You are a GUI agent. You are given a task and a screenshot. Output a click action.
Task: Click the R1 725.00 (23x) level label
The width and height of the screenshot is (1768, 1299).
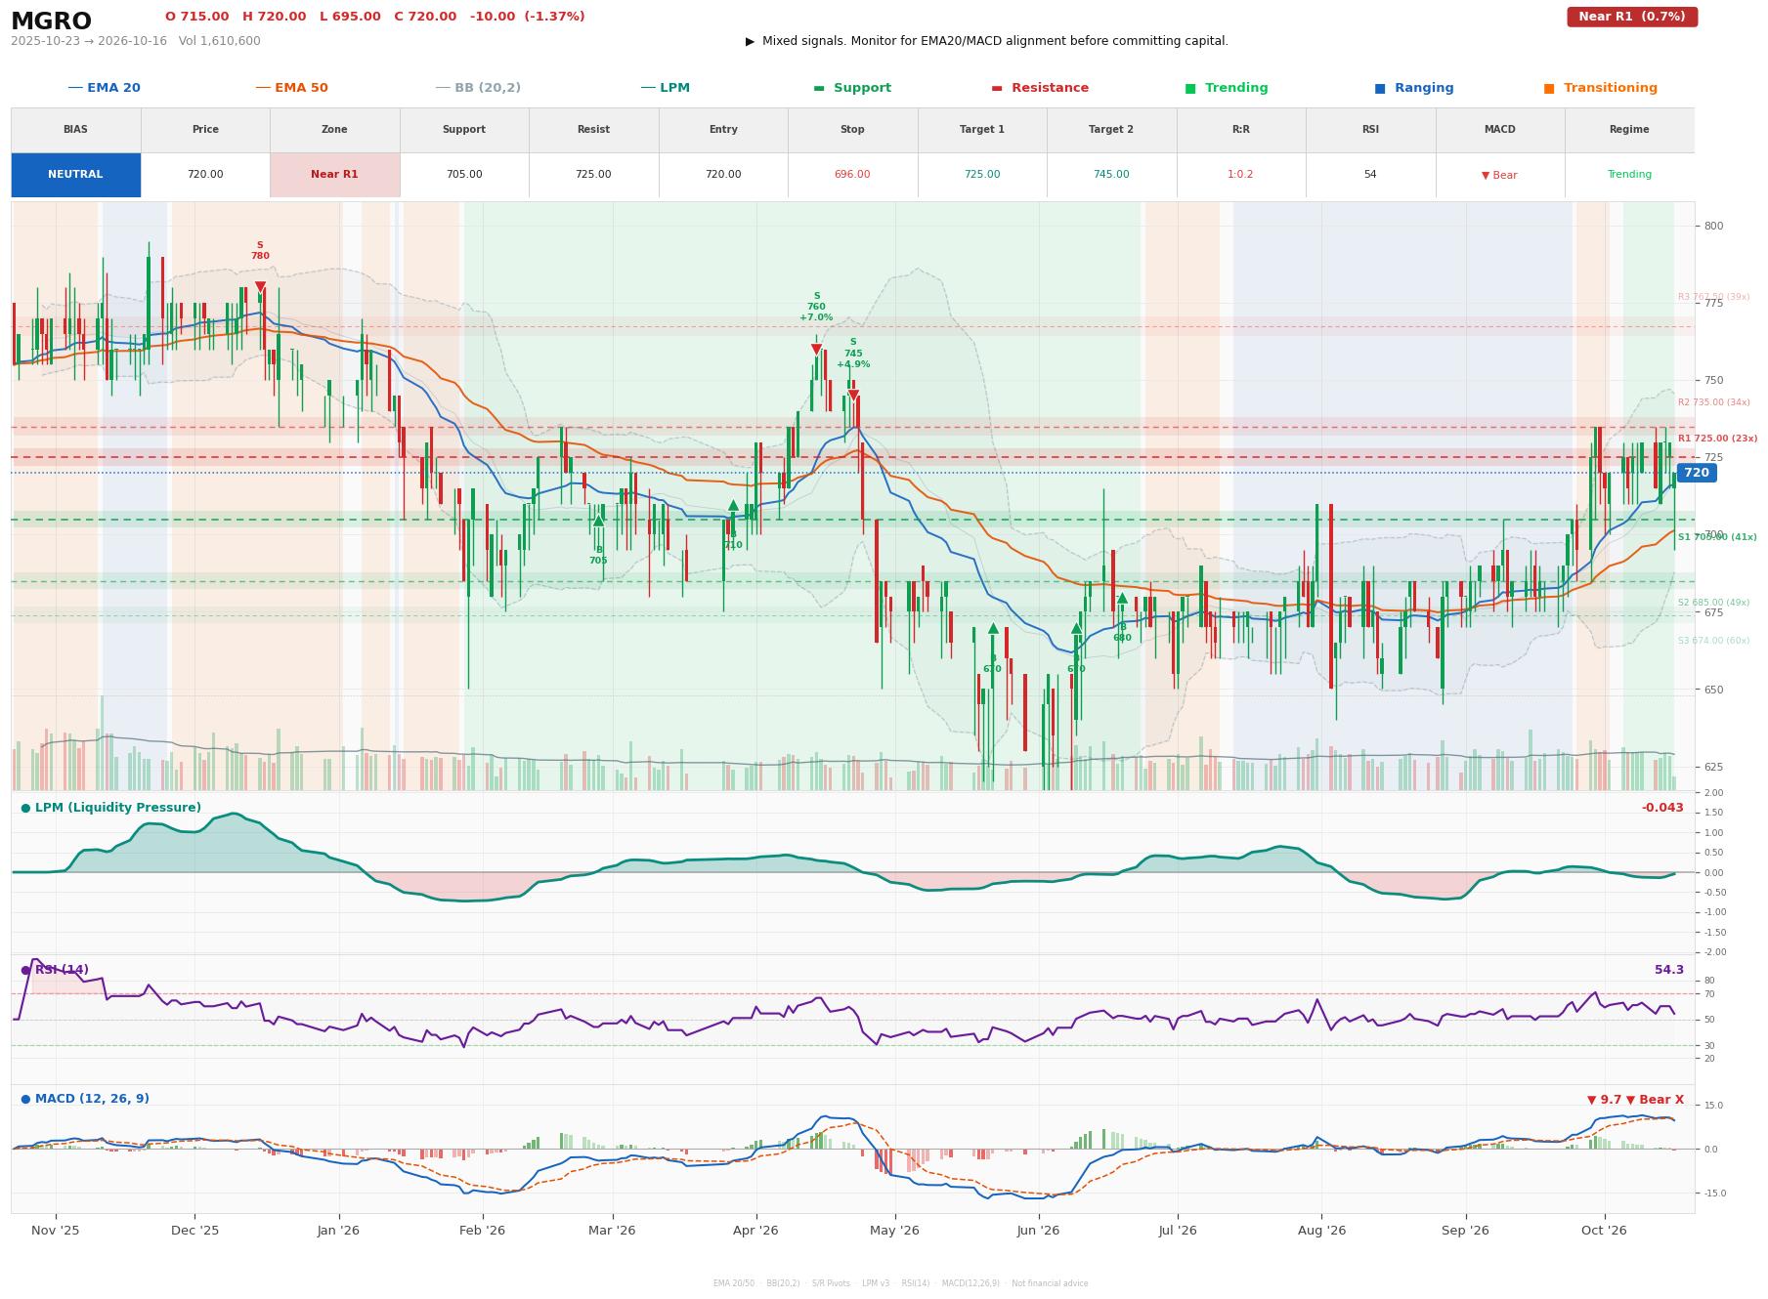tap(1717, 439)
